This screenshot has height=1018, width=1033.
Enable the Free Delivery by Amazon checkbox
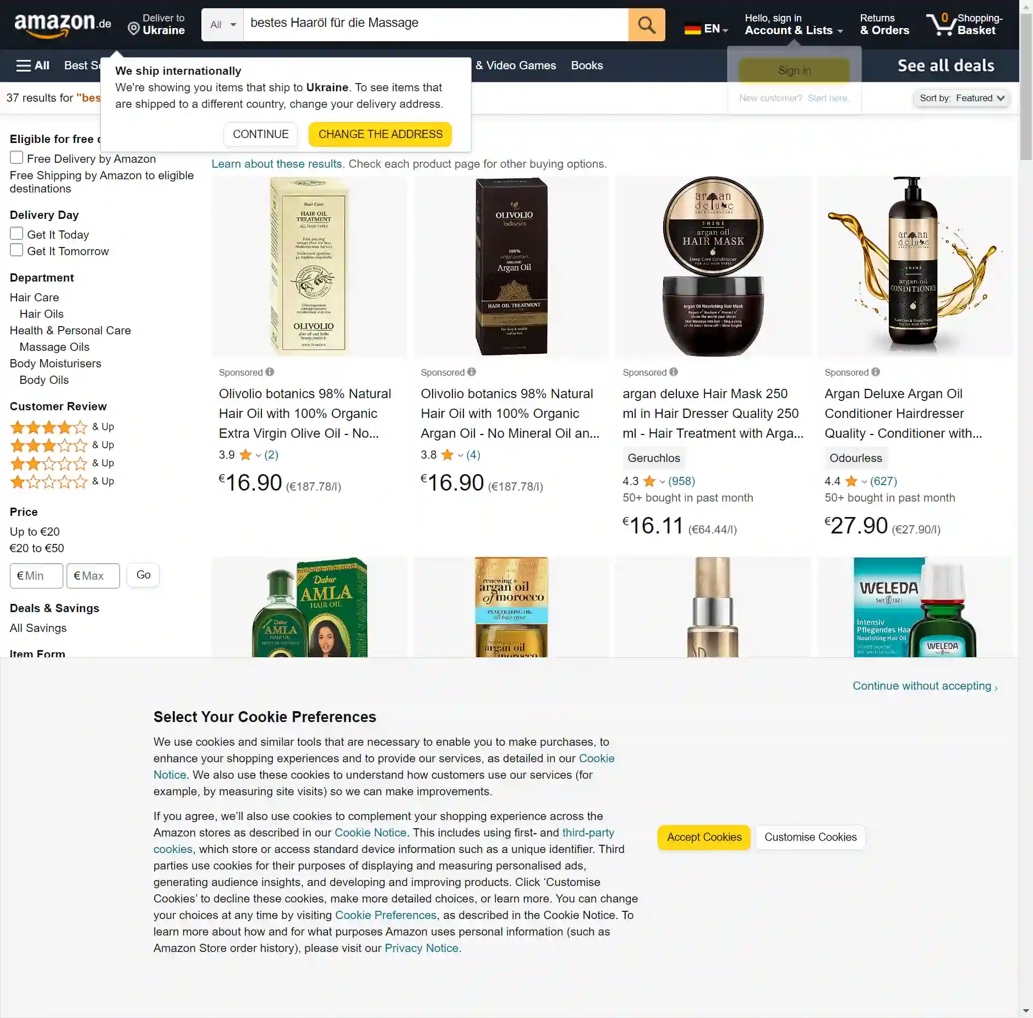(17, 158)
